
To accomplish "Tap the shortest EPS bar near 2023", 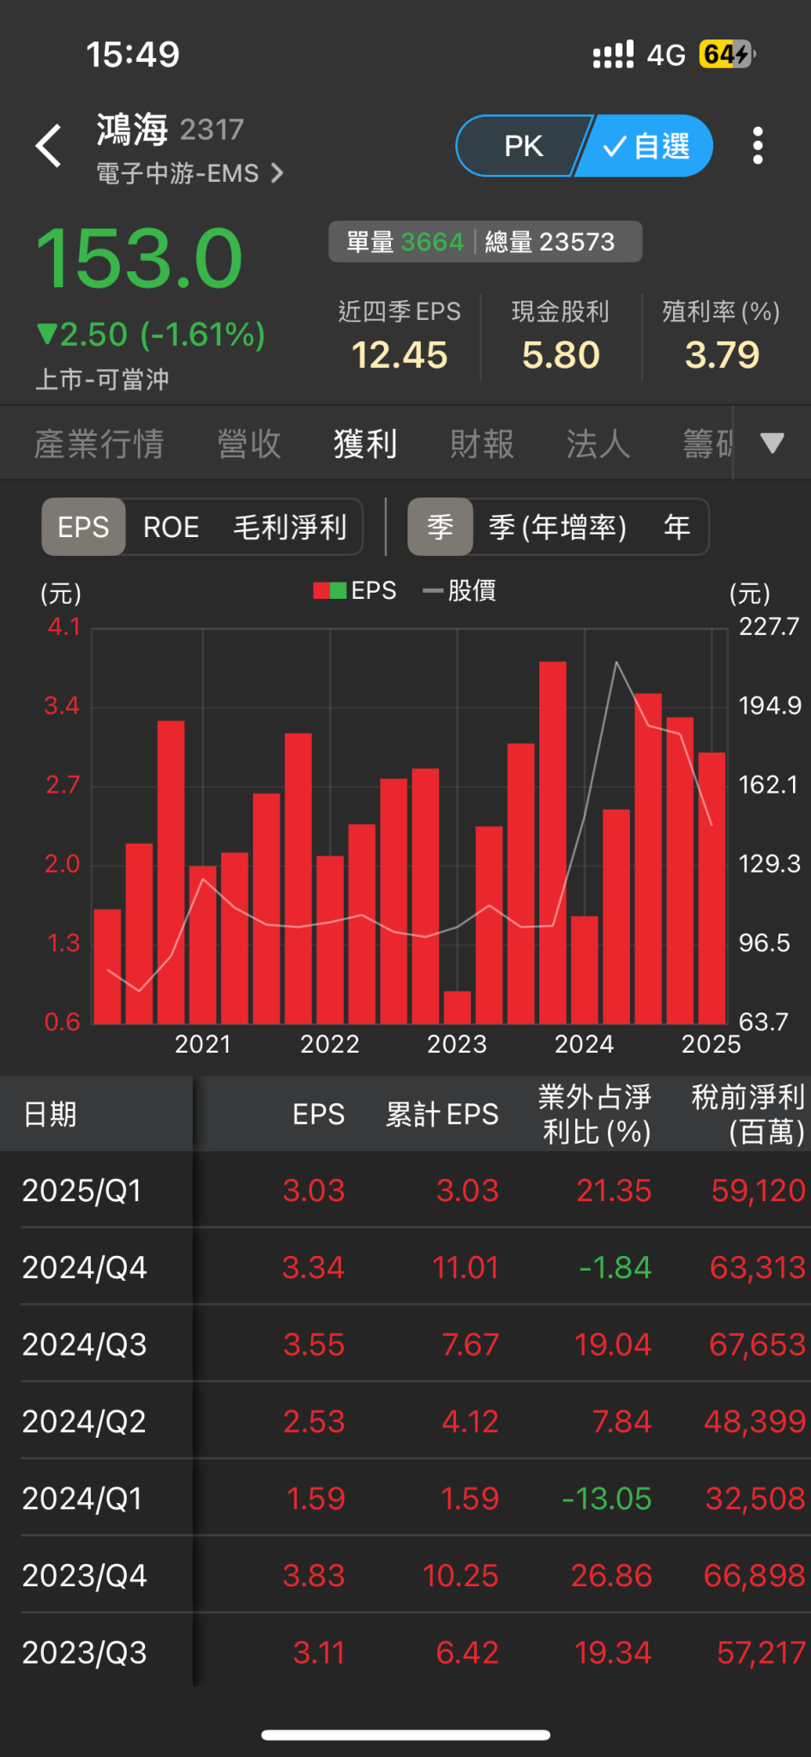I will (x=457, y=1007).
